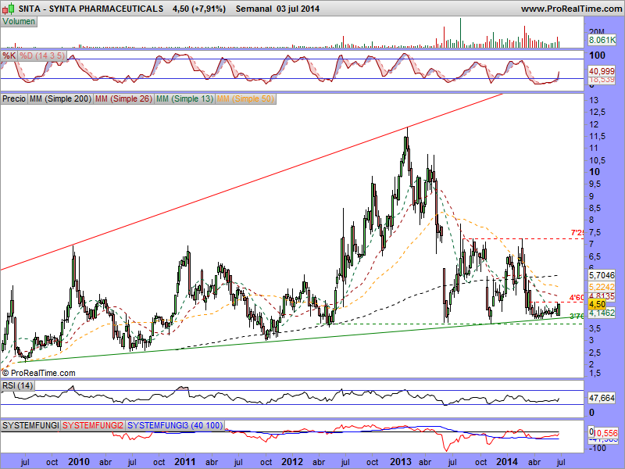Click the SYSTEMFUNGI value '10,556'
This screenshot has width=625, height=469.
coord(606,433)
